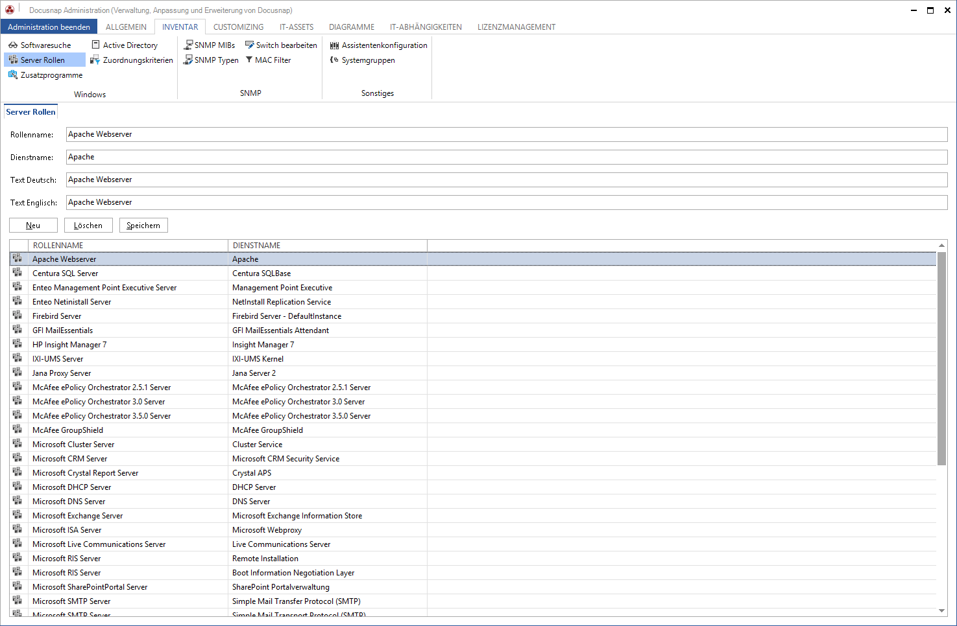This screenshot has height=626, width=957.
Task: Click role icon of Centura SQL Server row
Action: [18, 273]
